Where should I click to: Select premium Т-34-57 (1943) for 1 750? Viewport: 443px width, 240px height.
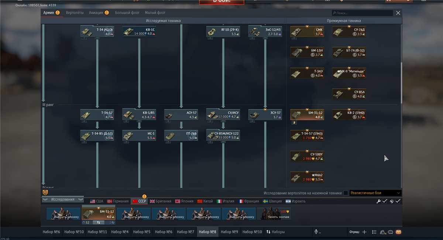[307, 136]
